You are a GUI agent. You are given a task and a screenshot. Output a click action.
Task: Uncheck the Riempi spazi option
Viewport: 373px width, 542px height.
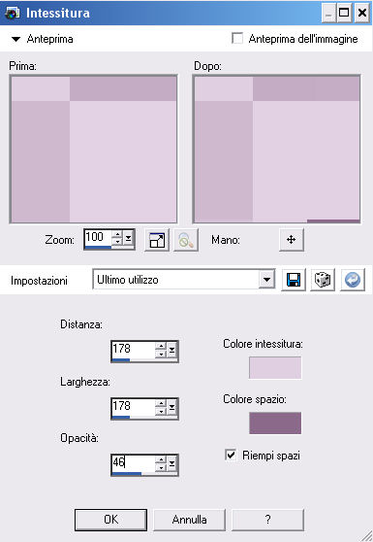[x=231, y=455]
